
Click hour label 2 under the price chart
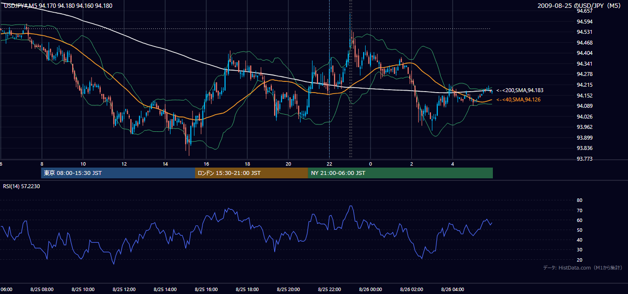412,164
